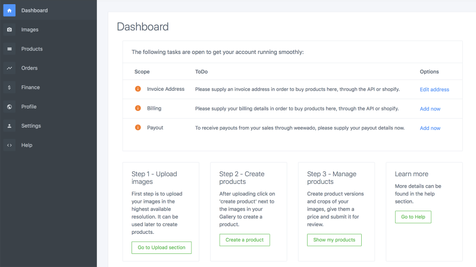Go to the Finance menu entry
The image size is (476, 267).
(49, 87)
